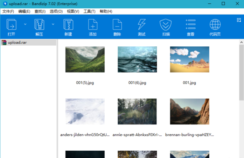The height and width of the screenshot is (158, 244).
Task: Click the Test (测试) lightning icon
Action: click(x=142, y=24)
